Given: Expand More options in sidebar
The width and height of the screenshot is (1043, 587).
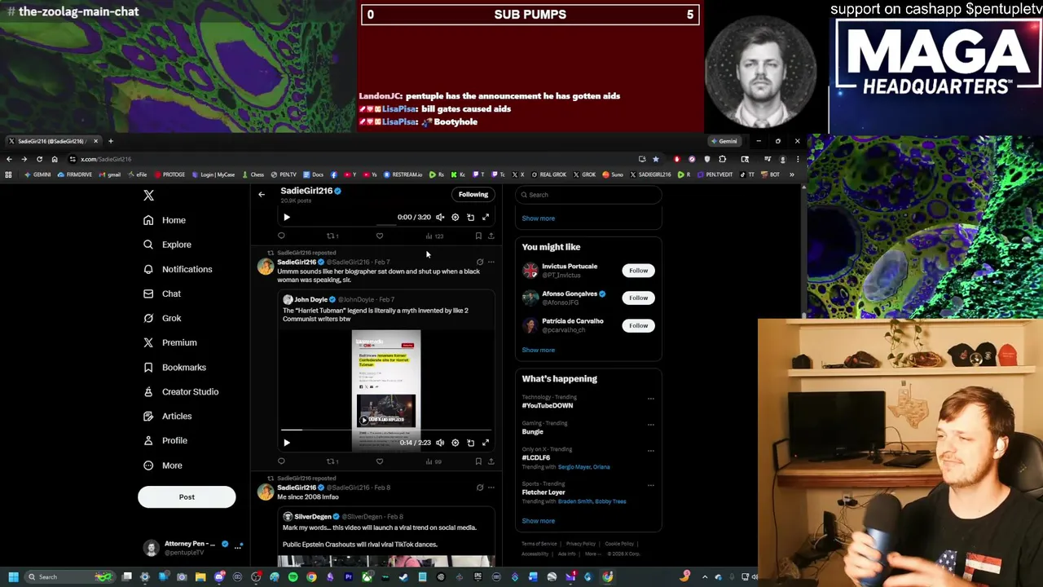Looking at the screenshot, I should tap(163, 466).
